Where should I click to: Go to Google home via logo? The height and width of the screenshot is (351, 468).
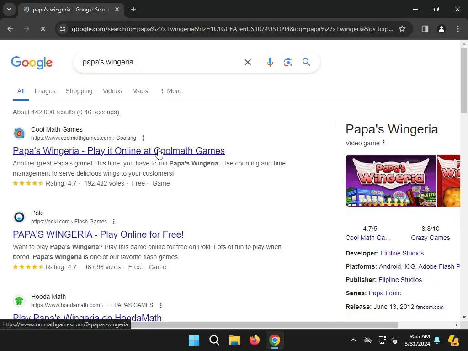(x=32, y=62)
